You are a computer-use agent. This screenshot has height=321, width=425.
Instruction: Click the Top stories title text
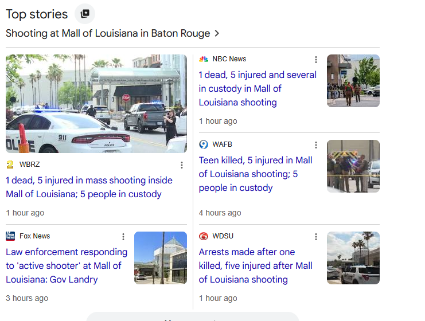(x=37, y=14)
